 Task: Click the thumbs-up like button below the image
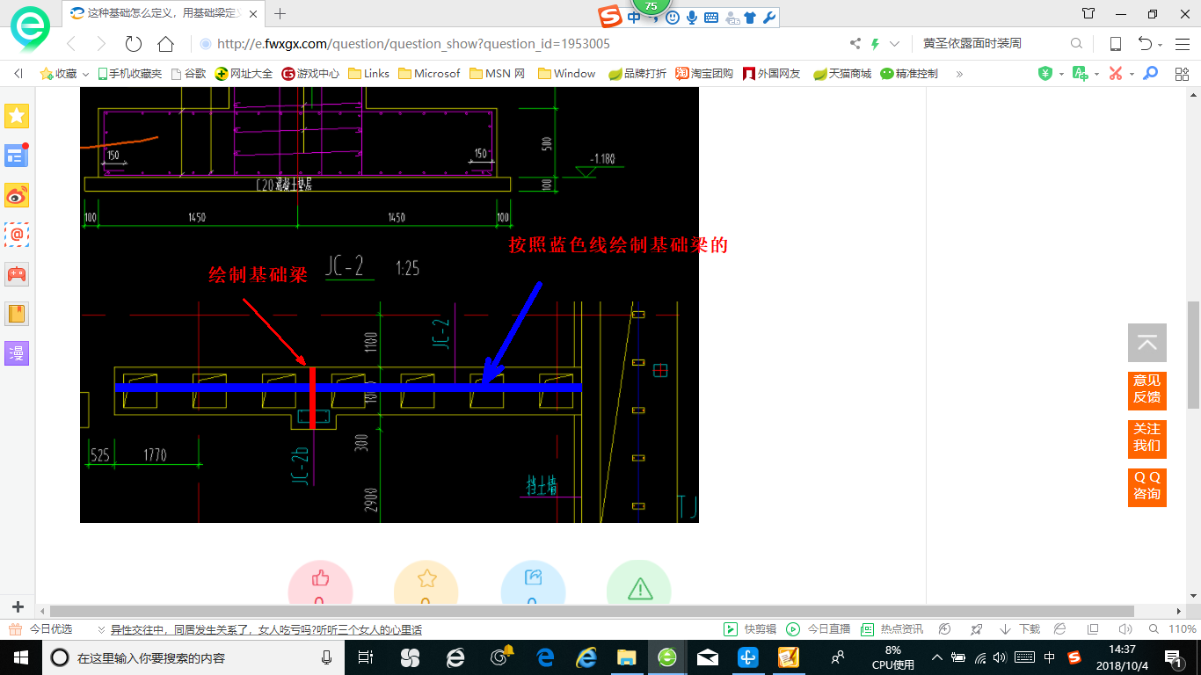coord(320,581)
